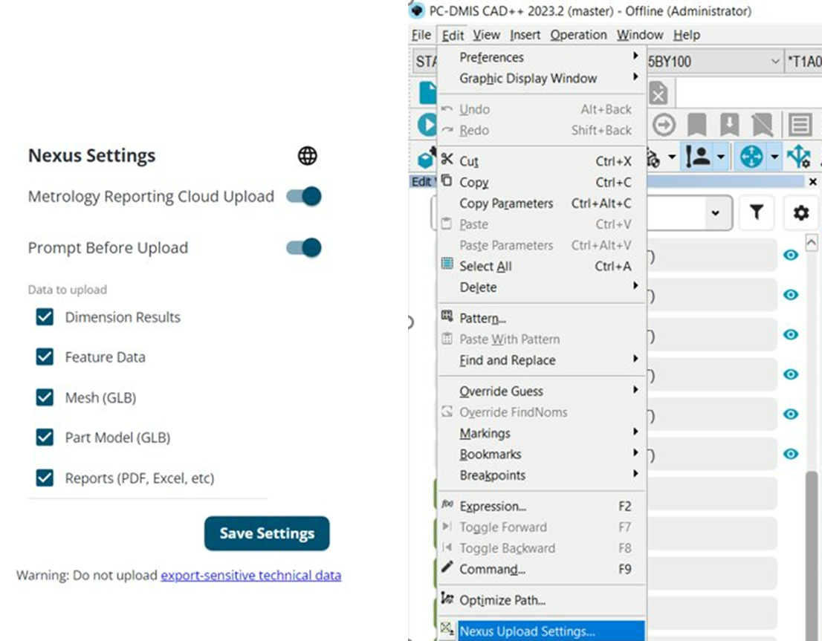Open the File menu
This screenshot has width=822, height=641.
(x=421, y=35)
